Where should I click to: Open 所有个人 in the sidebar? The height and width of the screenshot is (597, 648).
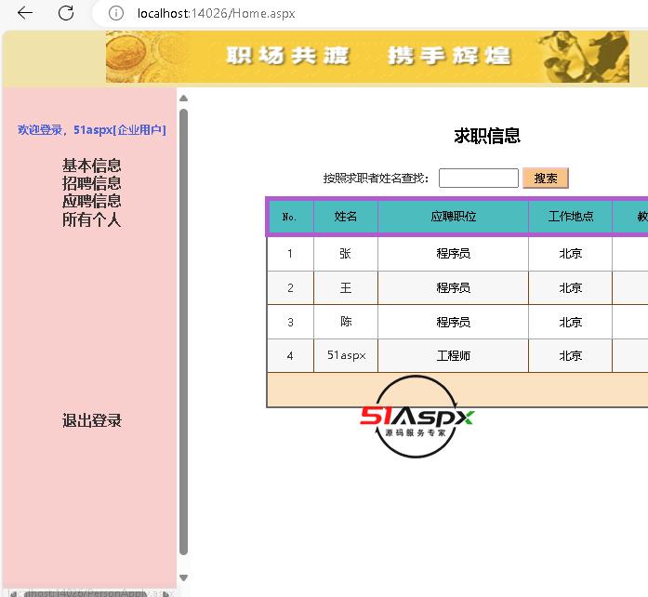[x=92, y=219]
